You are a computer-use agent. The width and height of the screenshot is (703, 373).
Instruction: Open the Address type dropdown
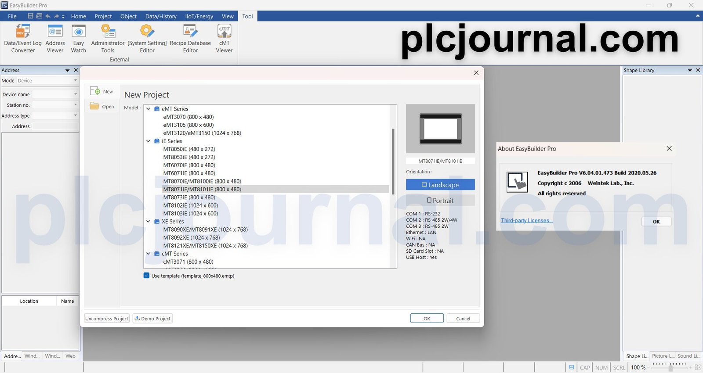pos(55,115)
